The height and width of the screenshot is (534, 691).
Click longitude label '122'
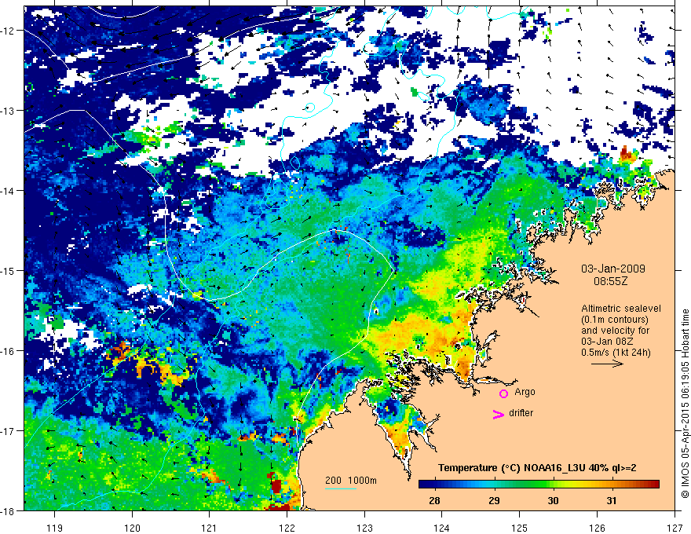coord(287,529)
